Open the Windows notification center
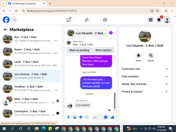176x132 pixels. coord(171,129)
